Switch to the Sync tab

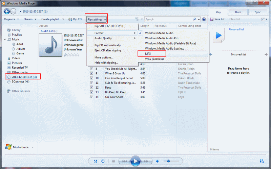[258, 12]
